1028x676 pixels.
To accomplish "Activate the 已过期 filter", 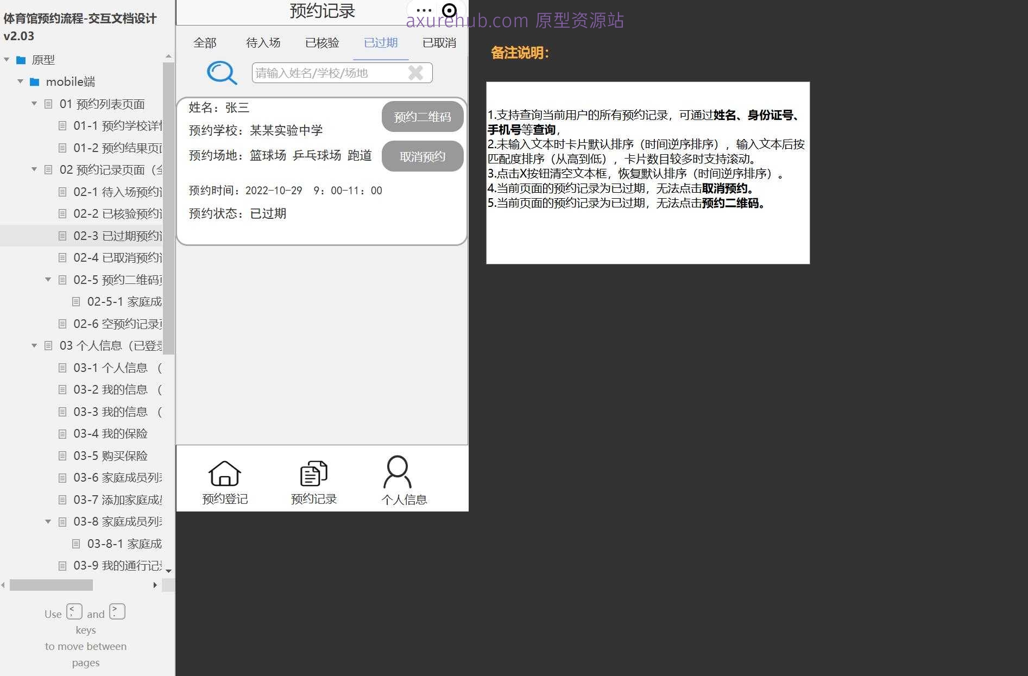I will [x=381, y=42].
